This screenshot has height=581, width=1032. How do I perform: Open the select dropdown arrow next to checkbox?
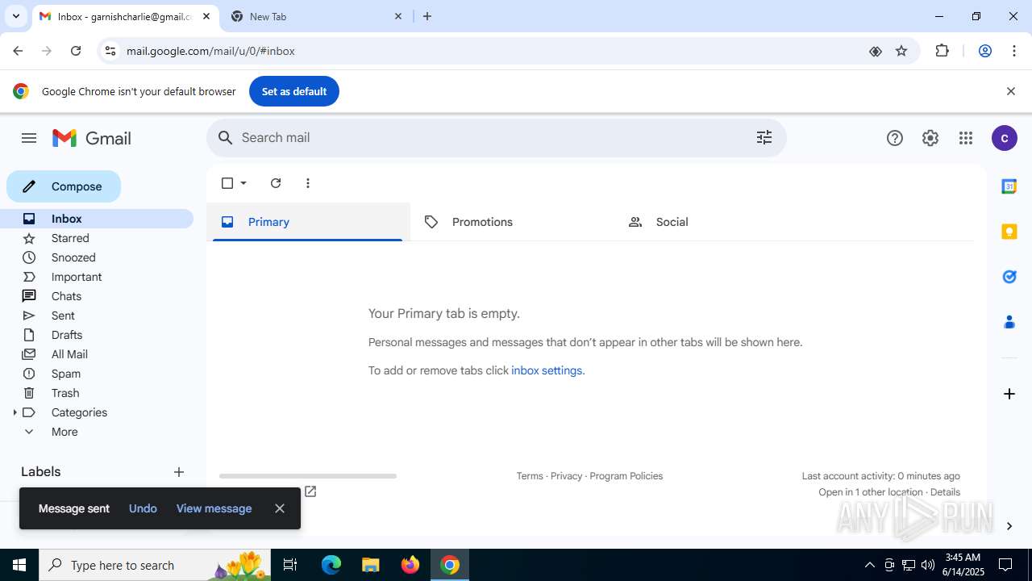(243, 183)
